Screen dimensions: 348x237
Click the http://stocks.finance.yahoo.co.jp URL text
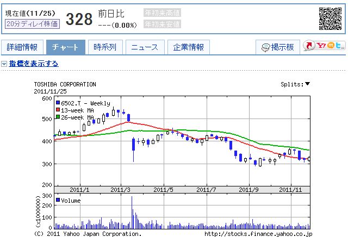pos(258,234)
